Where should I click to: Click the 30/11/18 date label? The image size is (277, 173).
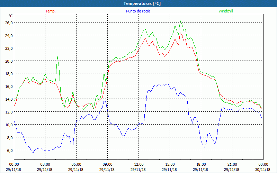pos(263,170)
